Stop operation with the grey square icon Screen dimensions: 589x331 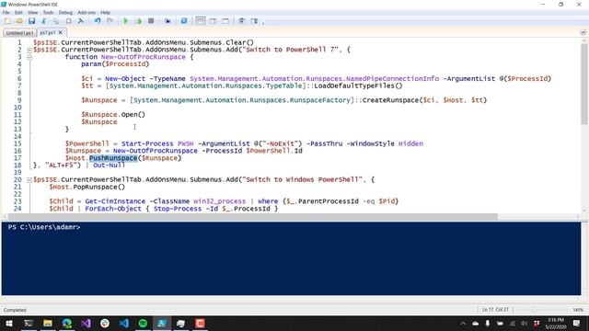(151, 21)
